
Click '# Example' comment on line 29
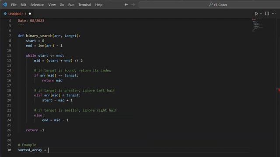tap(27, 145)
